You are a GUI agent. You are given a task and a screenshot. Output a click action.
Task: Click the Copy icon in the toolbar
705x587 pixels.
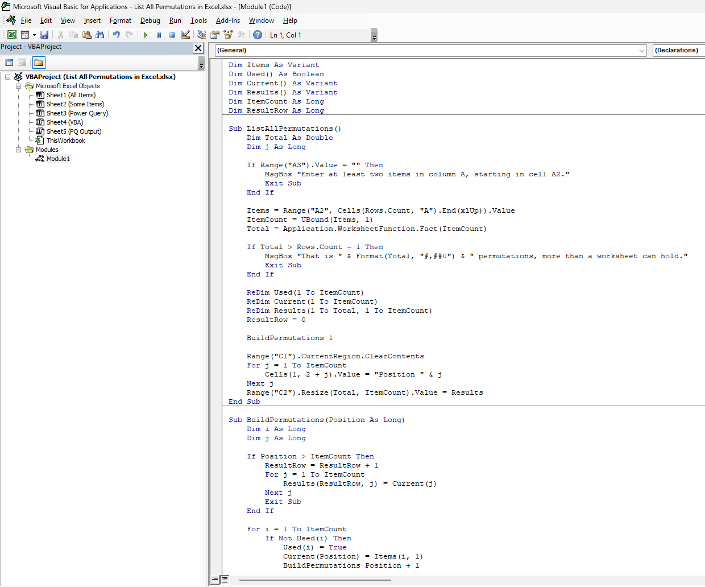pyautogui.click(x=74, y=35)
